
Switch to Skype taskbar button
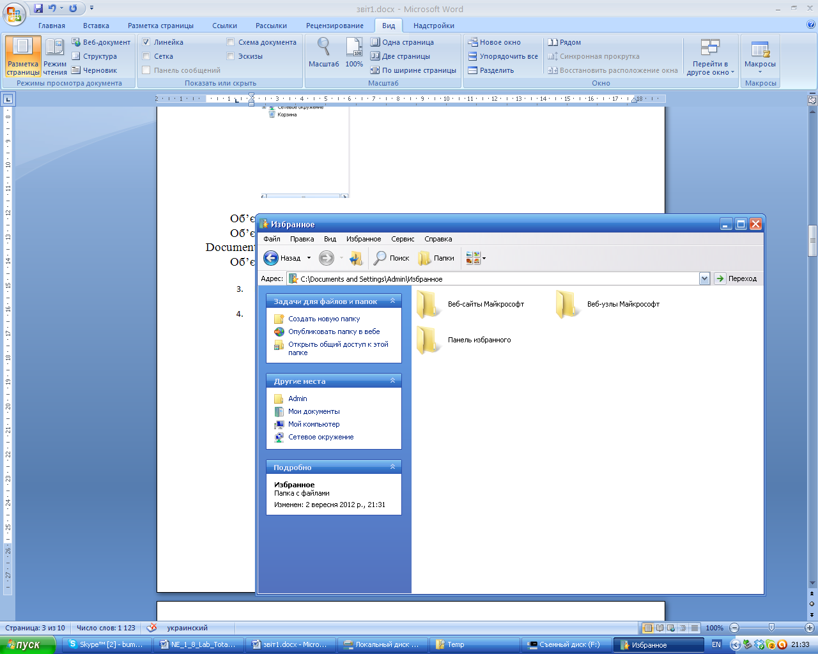107,645
